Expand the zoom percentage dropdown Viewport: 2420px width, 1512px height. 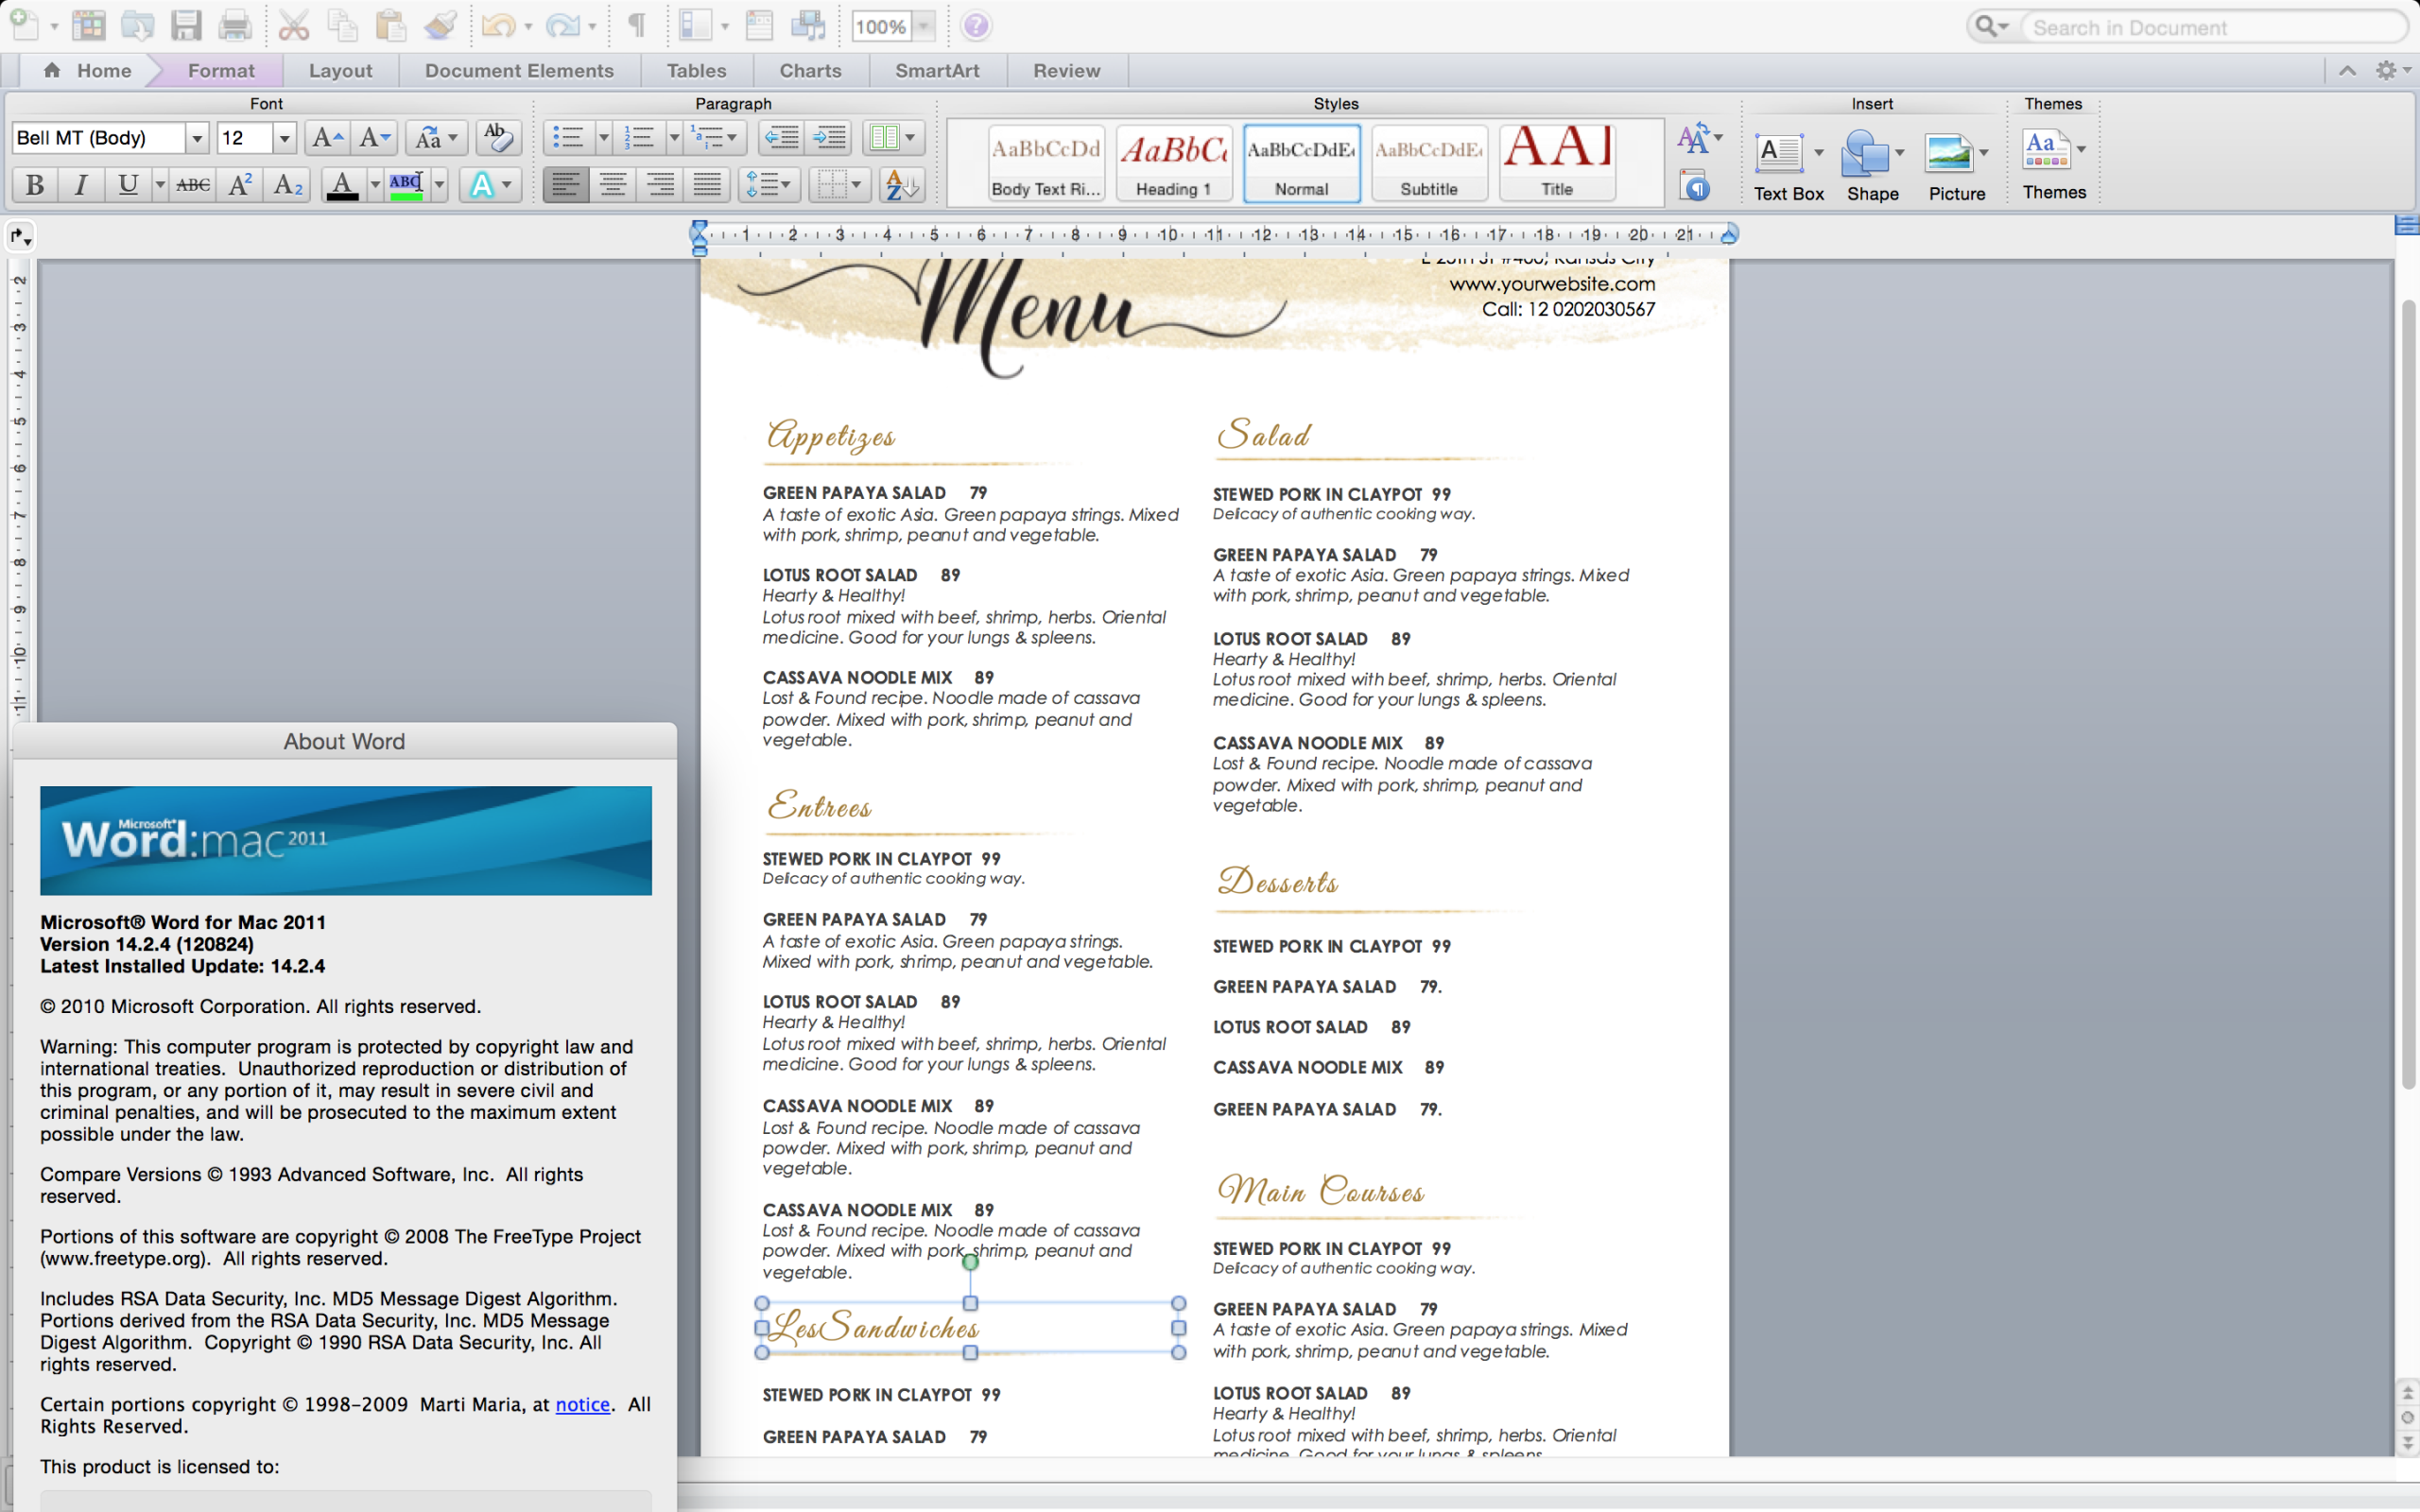click(924, 27)
